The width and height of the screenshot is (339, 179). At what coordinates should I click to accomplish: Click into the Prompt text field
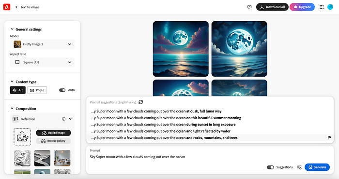(x=210, y=157)
